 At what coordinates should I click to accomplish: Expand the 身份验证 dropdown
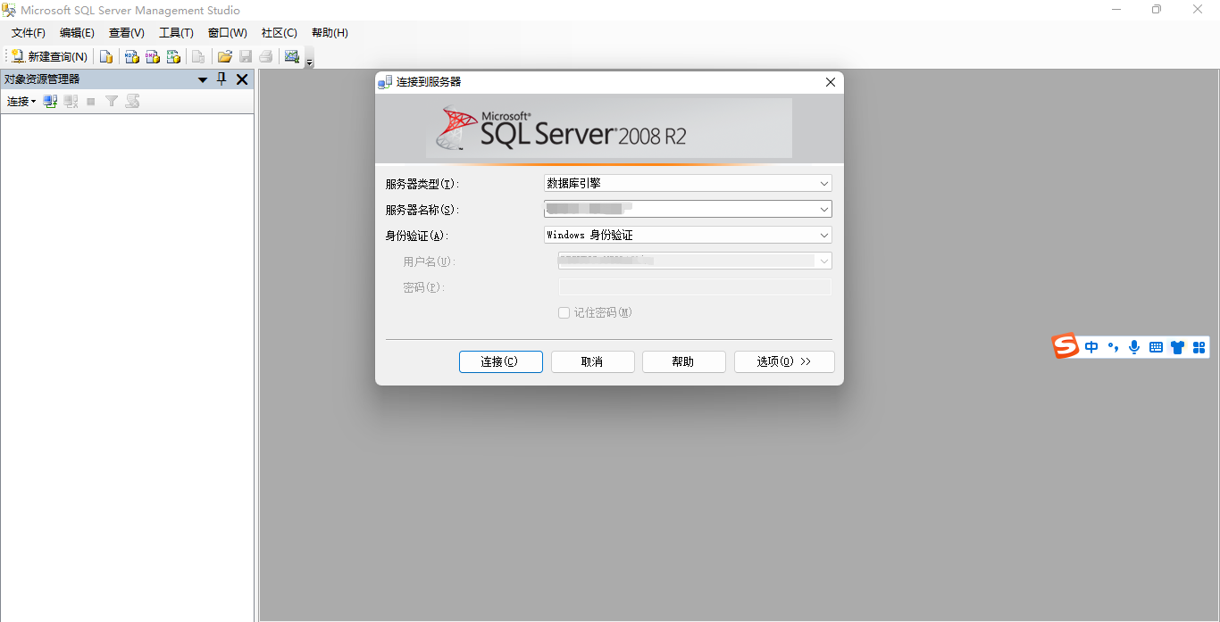pyautogui.click(x=823, y=236)
